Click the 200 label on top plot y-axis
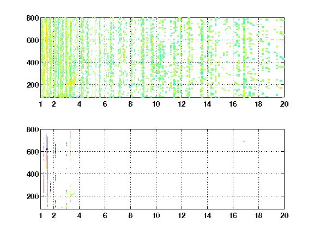Viewport: 314px width, 235px height. click(x=33, y=85)
